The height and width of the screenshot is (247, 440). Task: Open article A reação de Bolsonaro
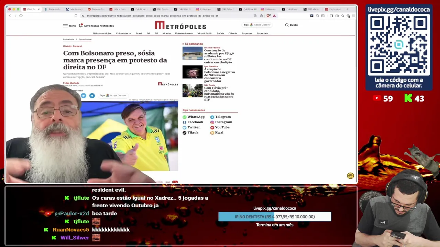(x=219, y=75)
